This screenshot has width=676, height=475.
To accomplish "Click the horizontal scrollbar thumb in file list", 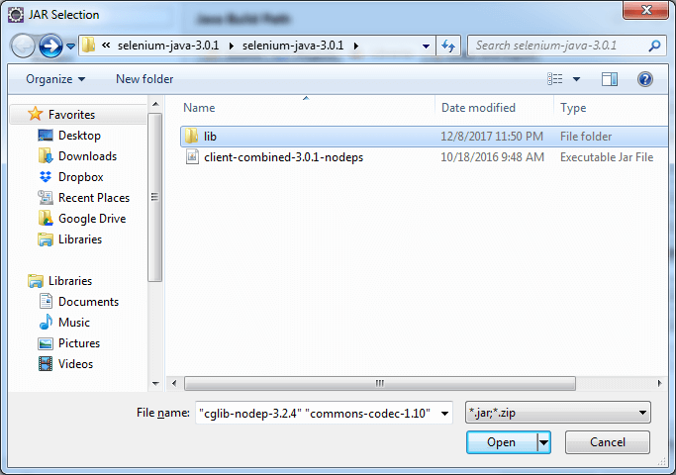I will [380, 383].
